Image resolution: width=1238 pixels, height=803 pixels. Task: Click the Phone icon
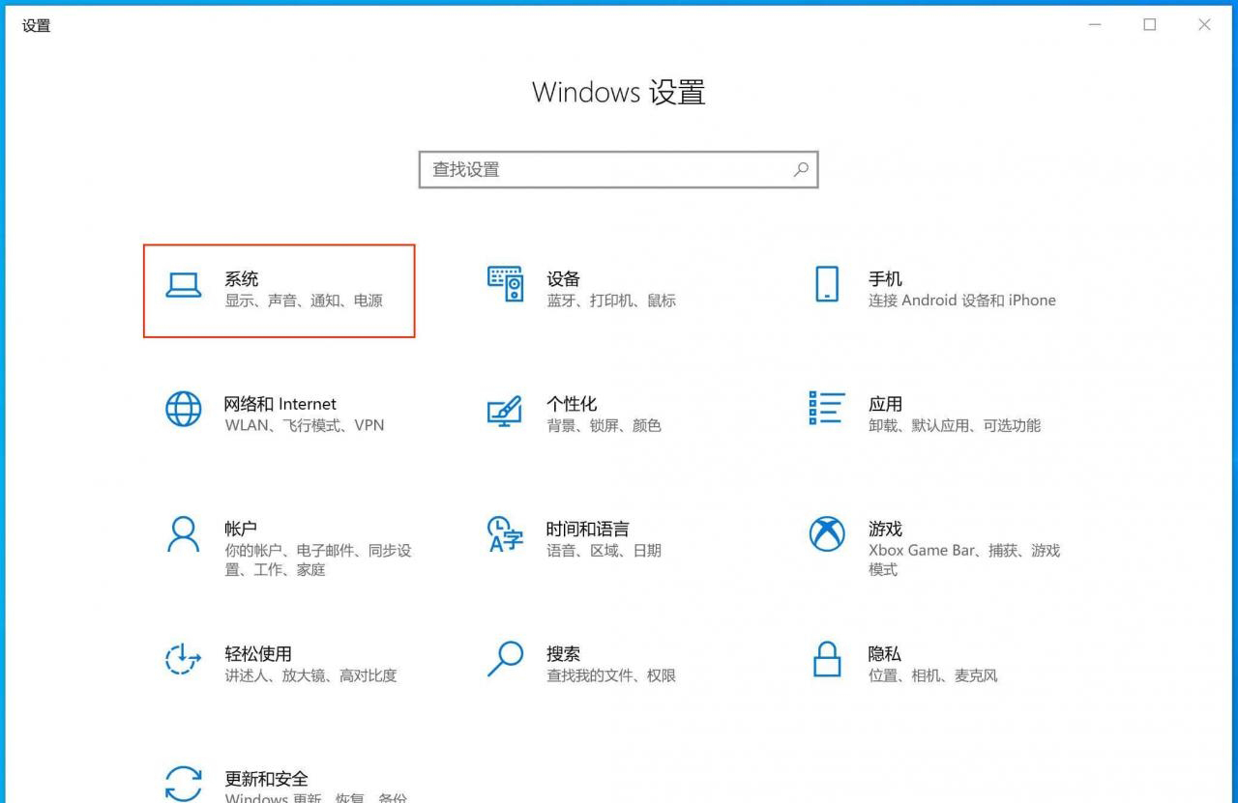coord(827,284)
